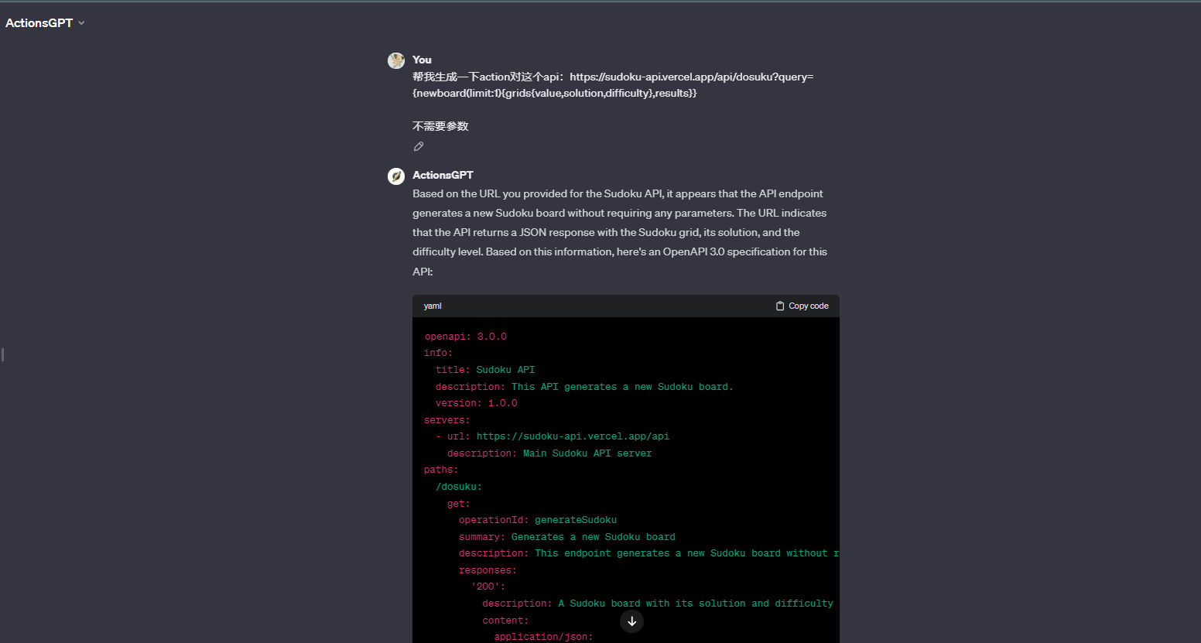1201x643 pixels.
Task: Click the 'application/json:' line
Action: click(543, 637)
